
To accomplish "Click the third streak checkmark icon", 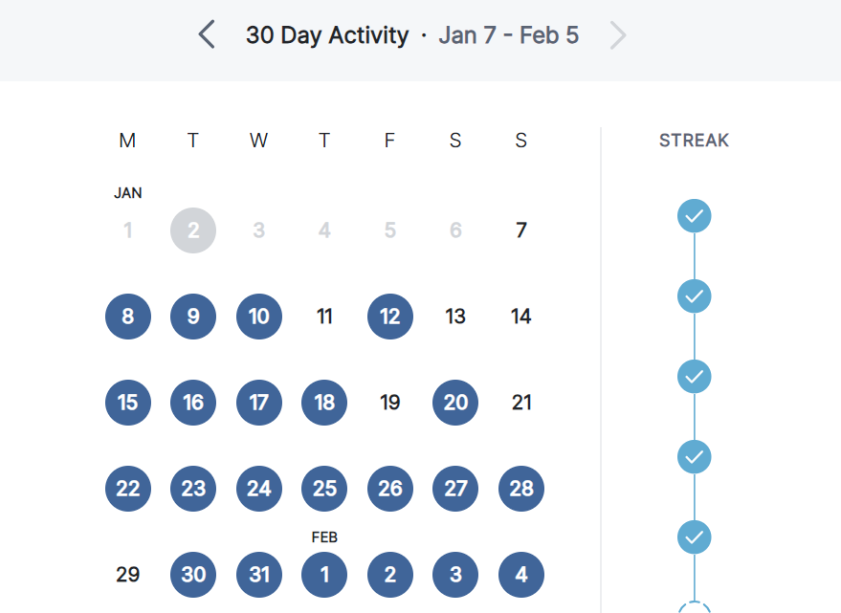I will coord(694,377).
